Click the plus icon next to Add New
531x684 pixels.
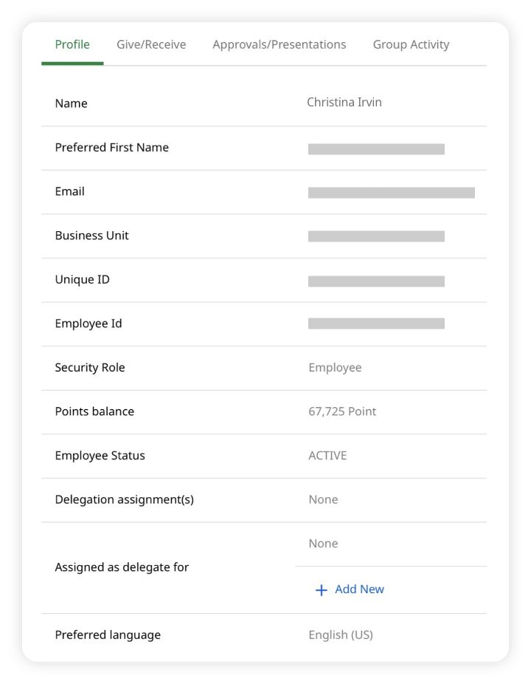click(x=321, y=589)
